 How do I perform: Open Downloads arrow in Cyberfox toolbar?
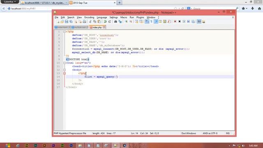[x=252, y=8]
